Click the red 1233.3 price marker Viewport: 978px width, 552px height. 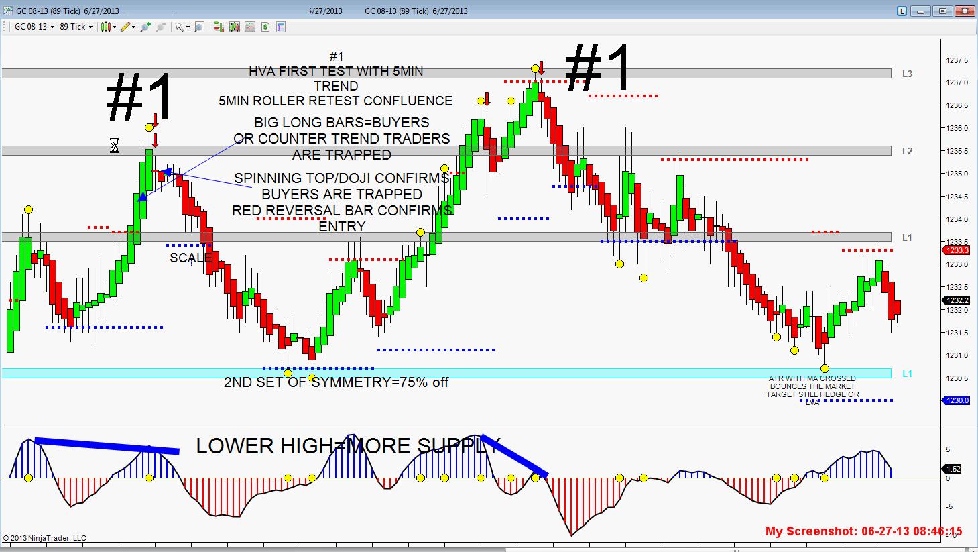[957, 250]
